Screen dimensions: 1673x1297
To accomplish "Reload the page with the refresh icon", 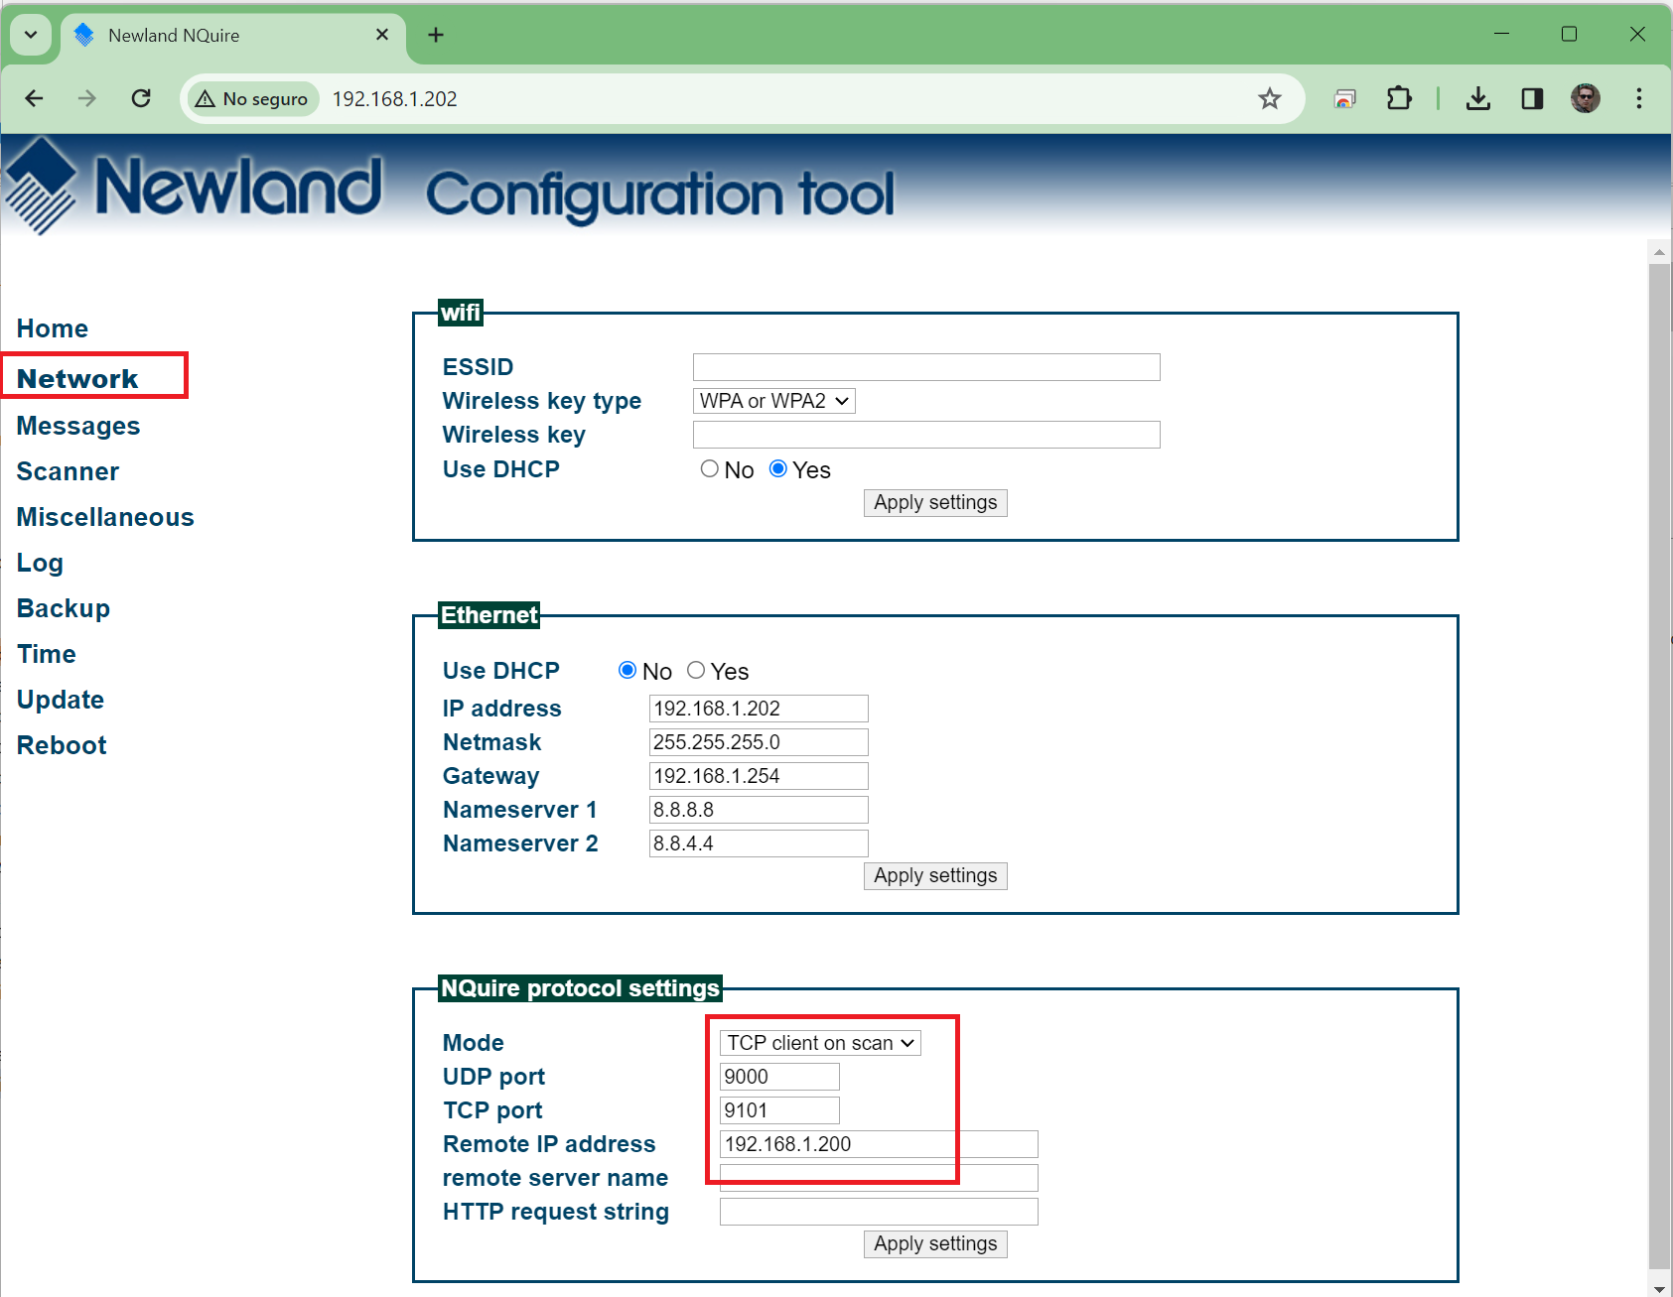I will (x=141, y=98).
